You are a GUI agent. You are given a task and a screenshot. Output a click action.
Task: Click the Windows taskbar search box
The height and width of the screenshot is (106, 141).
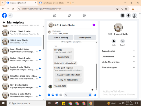[x=26, y=103]
